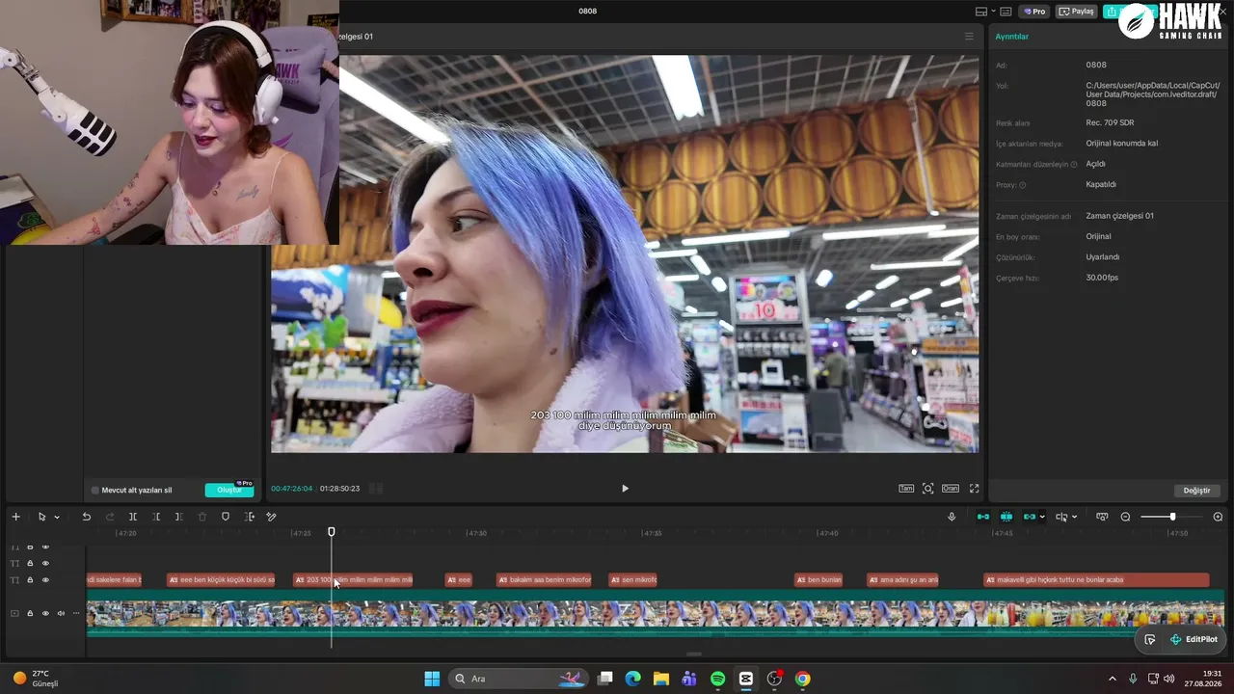Viewport: 1234px width, 694px height.
Task: Click the bracket-and-arrow tool beside the marker icon
Action: (x=250, y=517)
